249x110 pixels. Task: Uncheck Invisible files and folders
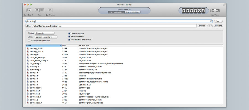coord(69,40)
